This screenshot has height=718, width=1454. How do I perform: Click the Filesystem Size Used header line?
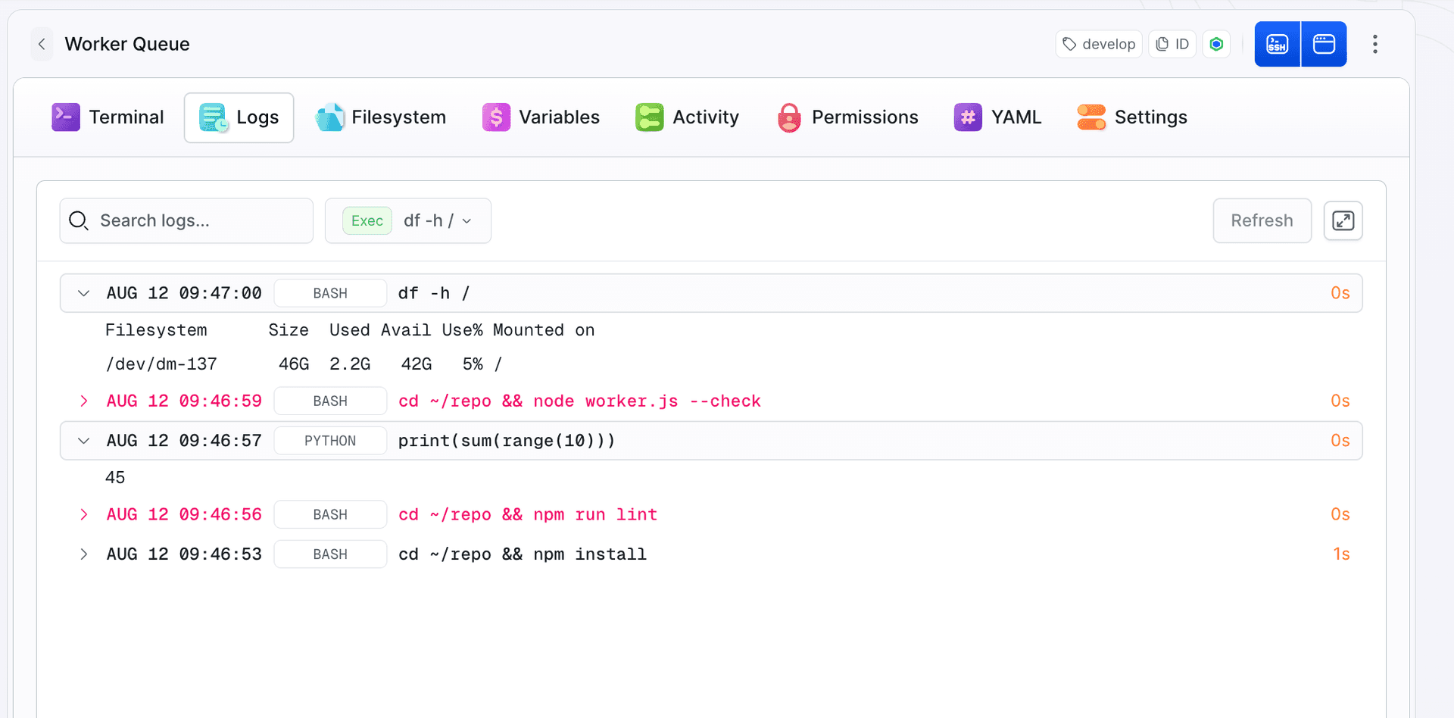pyautogui.click(x=350, y=330)
